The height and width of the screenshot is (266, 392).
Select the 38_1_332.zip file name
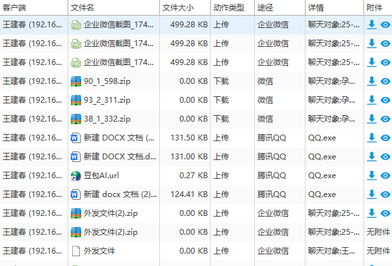[107, 119]
